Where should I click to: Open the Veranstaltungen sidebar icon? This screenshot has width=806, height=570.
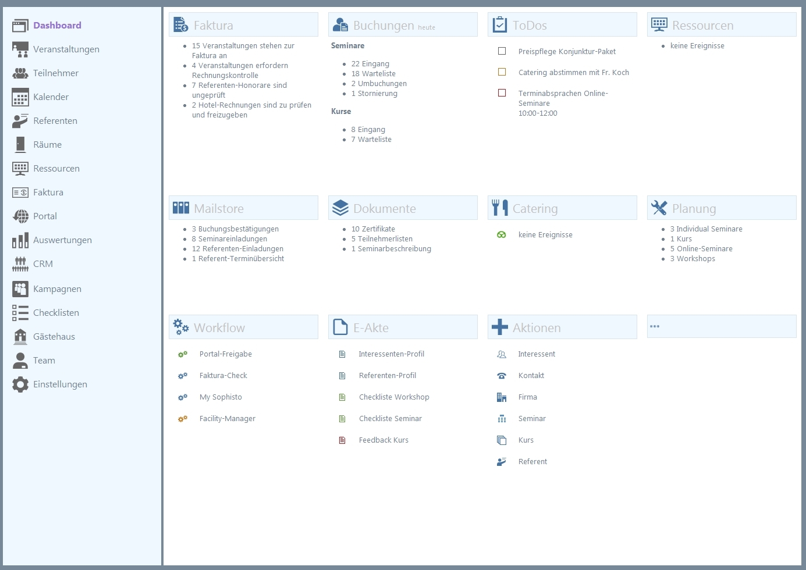[20, 49]
